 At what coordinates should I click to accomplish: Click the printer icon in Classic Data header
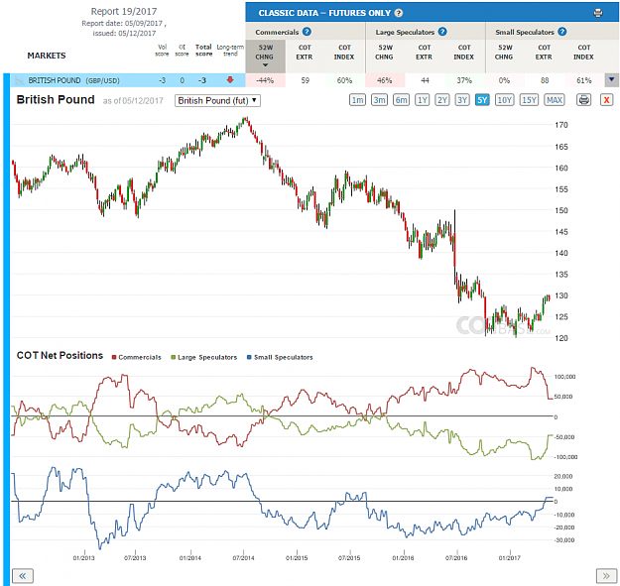(x=598, y=13)
